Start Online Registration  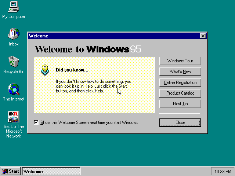pyautogui.click(x=180, y=82)
